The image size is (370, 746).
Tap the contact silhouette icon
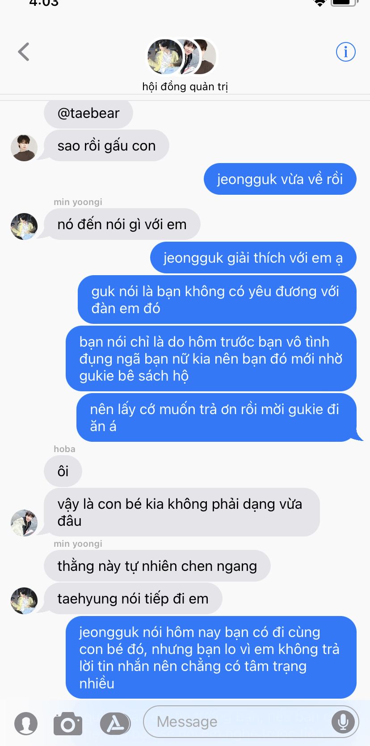[x=26, y=723]
